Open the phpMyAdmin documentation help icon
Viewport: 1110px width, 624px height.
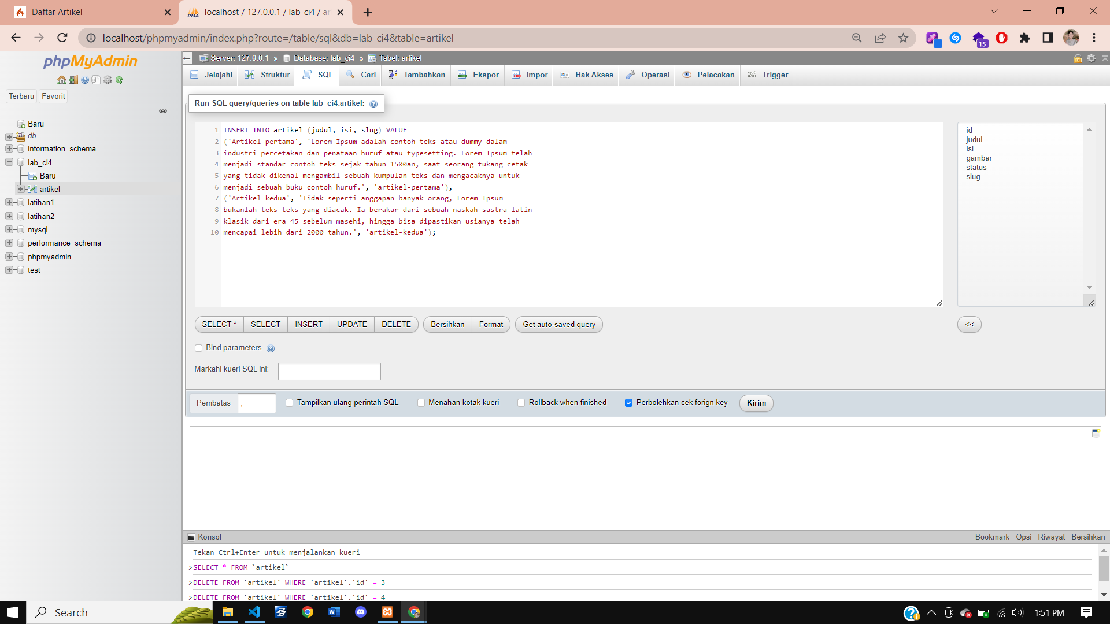tap(85, 80)
